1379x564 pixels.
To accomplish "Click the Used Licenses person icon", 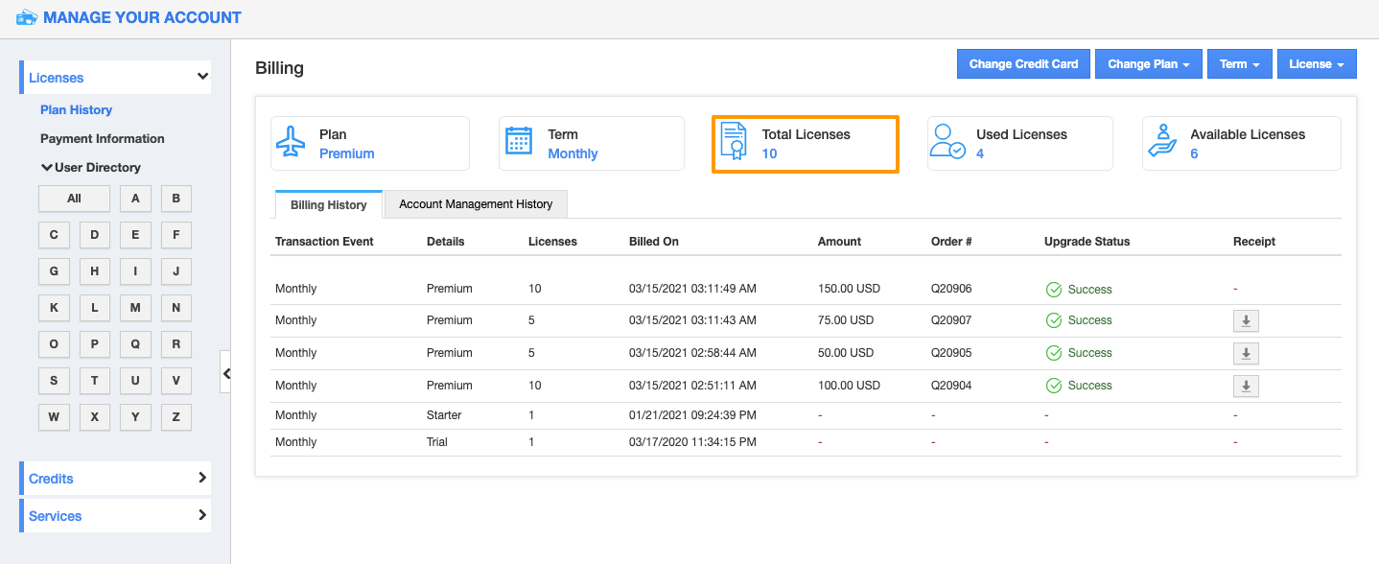I will coord(947,141).
